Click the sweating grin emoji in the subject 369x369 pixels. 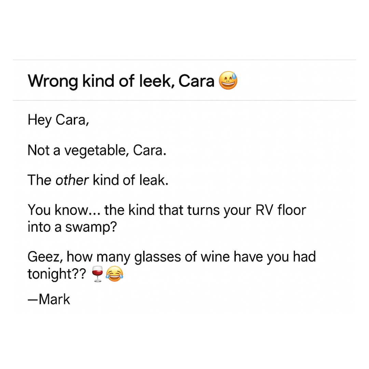[228, 81]
